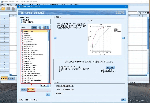Switch to 数据视图 tab in Data Editor window
Viewport: 150px width, 103px height.
(x=4, y=79)
